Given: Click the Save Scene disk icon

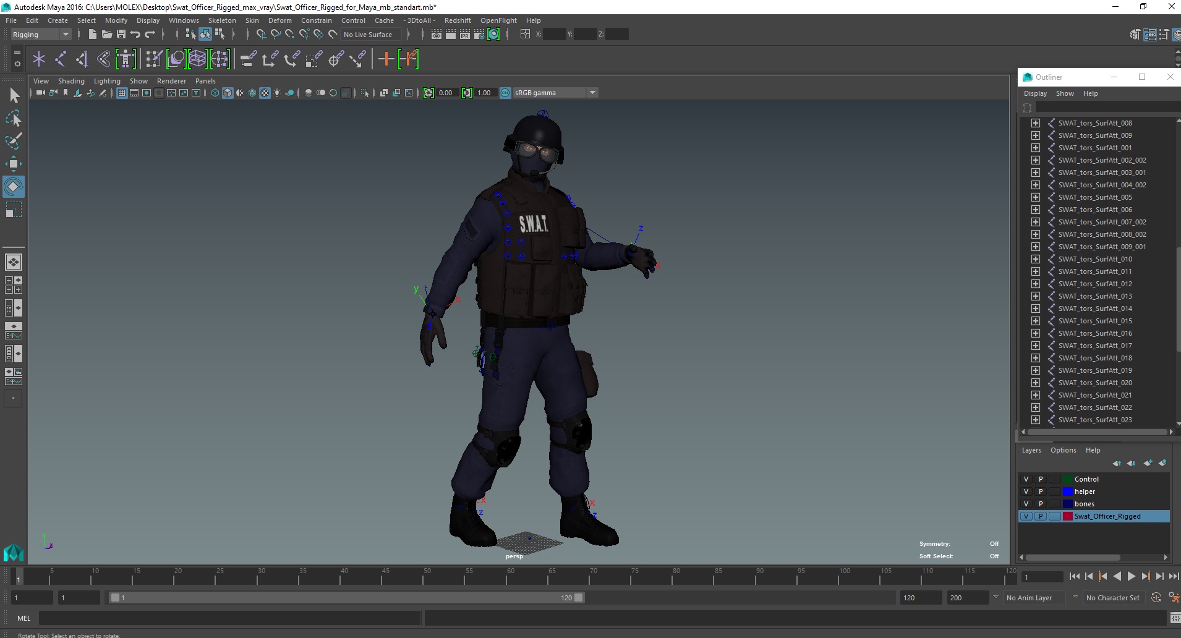Looking at the screenshot, I should tap(121, 34).
